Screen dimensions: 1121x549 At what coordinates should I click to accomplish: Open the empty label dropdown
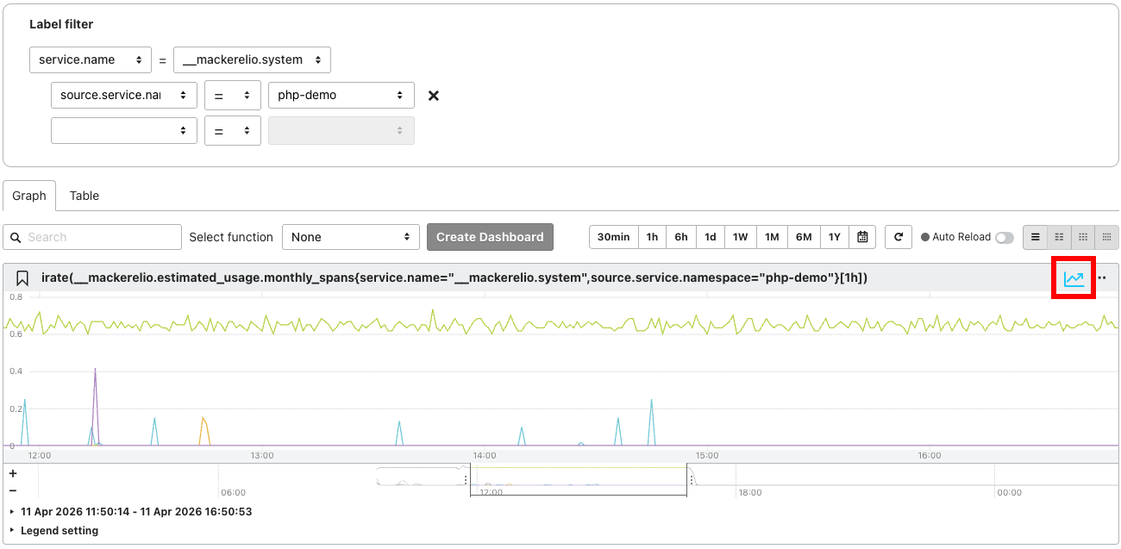point(124,131)
